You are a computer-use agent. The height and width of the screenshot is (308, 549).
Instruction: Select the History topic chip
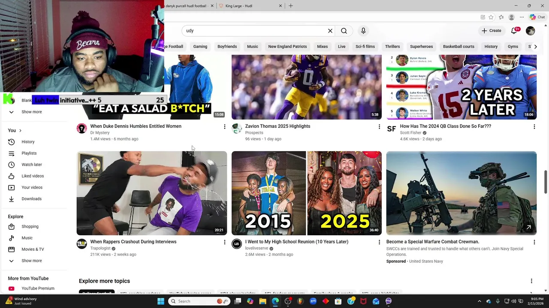491,47
